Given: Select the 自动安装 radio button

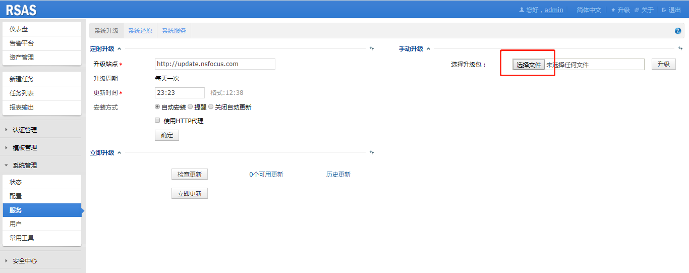Looking at the screenshot, I should coord(157,107).
